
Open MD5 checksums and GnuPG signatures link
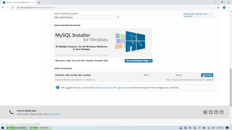point(108,87)
